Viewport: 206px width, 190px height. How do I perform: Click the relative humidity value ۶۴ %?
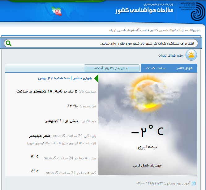pos(72,106)
